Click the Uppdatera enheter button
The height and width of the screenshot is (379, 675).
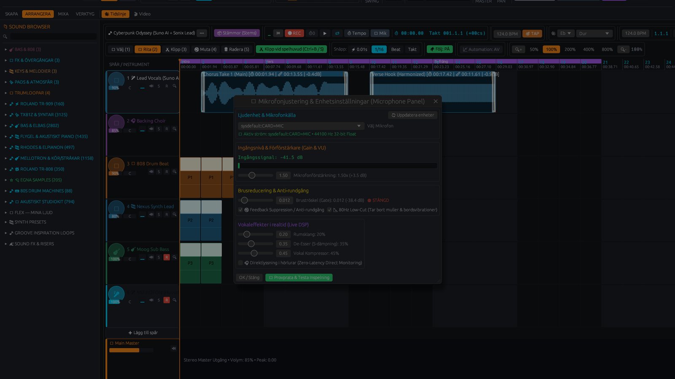413,115
